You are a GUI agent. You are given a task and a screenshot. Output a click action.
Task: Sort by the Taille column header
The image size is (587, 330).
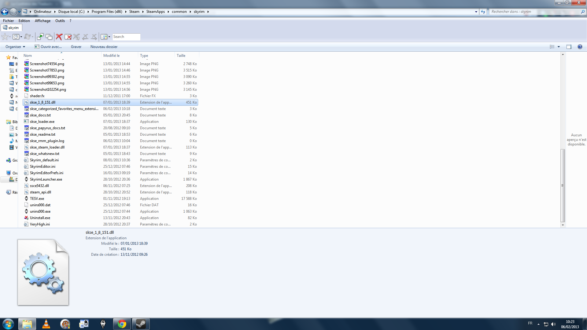(187, 56)
